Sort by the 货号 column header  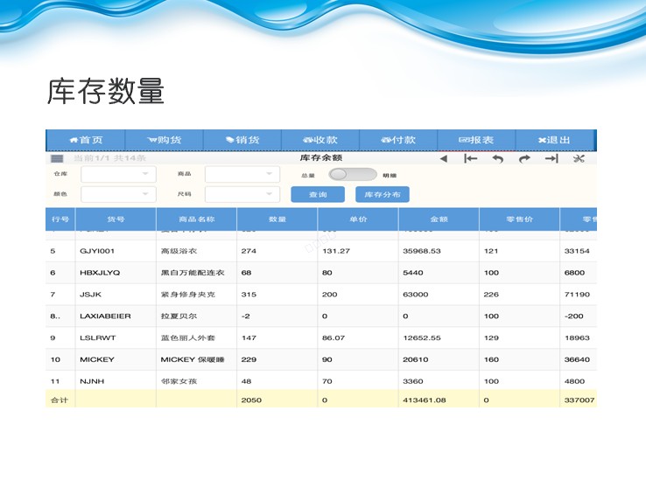point(116,219)
